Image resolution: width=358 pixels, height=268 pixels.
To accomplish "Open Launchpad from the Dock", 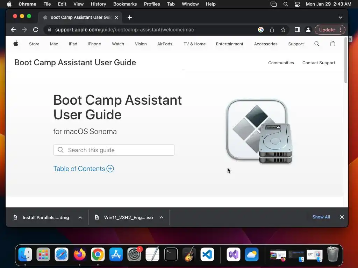I will pos(43,254).
